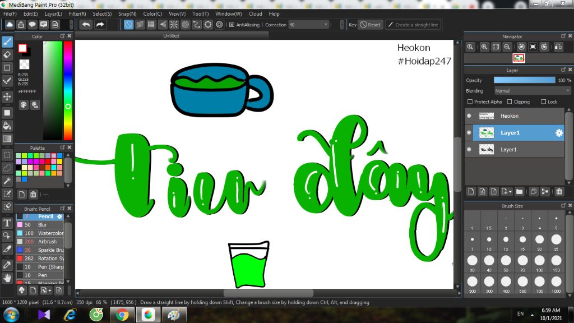Select the Lasso tool
Image resolution: width=574 pixels, height=323 pixels.
[7, 168]
